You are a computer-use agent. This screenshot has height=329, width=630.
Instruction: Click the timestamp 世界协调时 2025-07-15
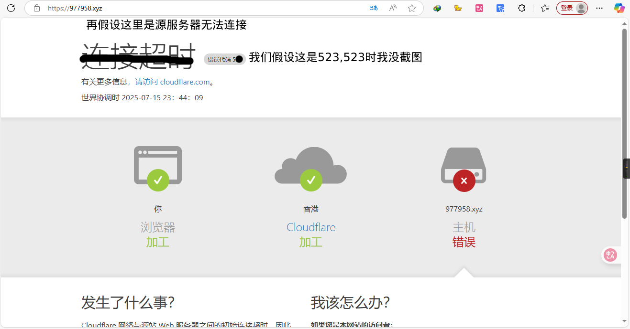tap(142, 98)
